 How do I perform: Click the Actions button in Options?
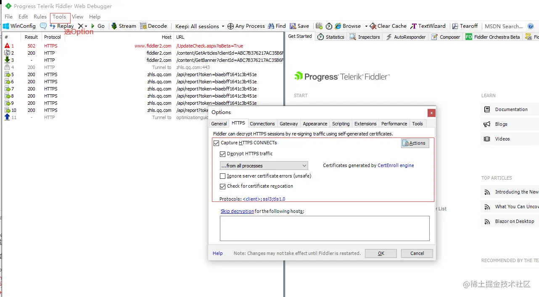pos(415,143)
